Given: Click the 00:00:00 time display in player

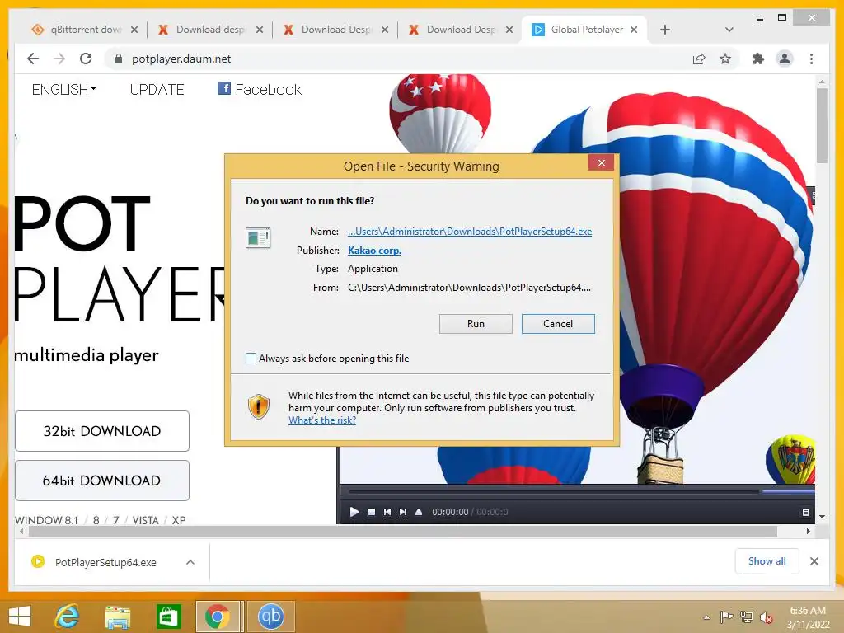Looking at the screenshot, I should pyautogui.click(x=450, y=512).
